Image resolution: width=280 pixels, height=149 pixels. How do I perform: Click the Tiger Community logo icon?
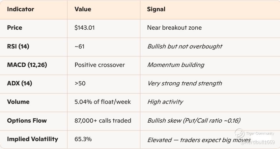pos(239,133)
